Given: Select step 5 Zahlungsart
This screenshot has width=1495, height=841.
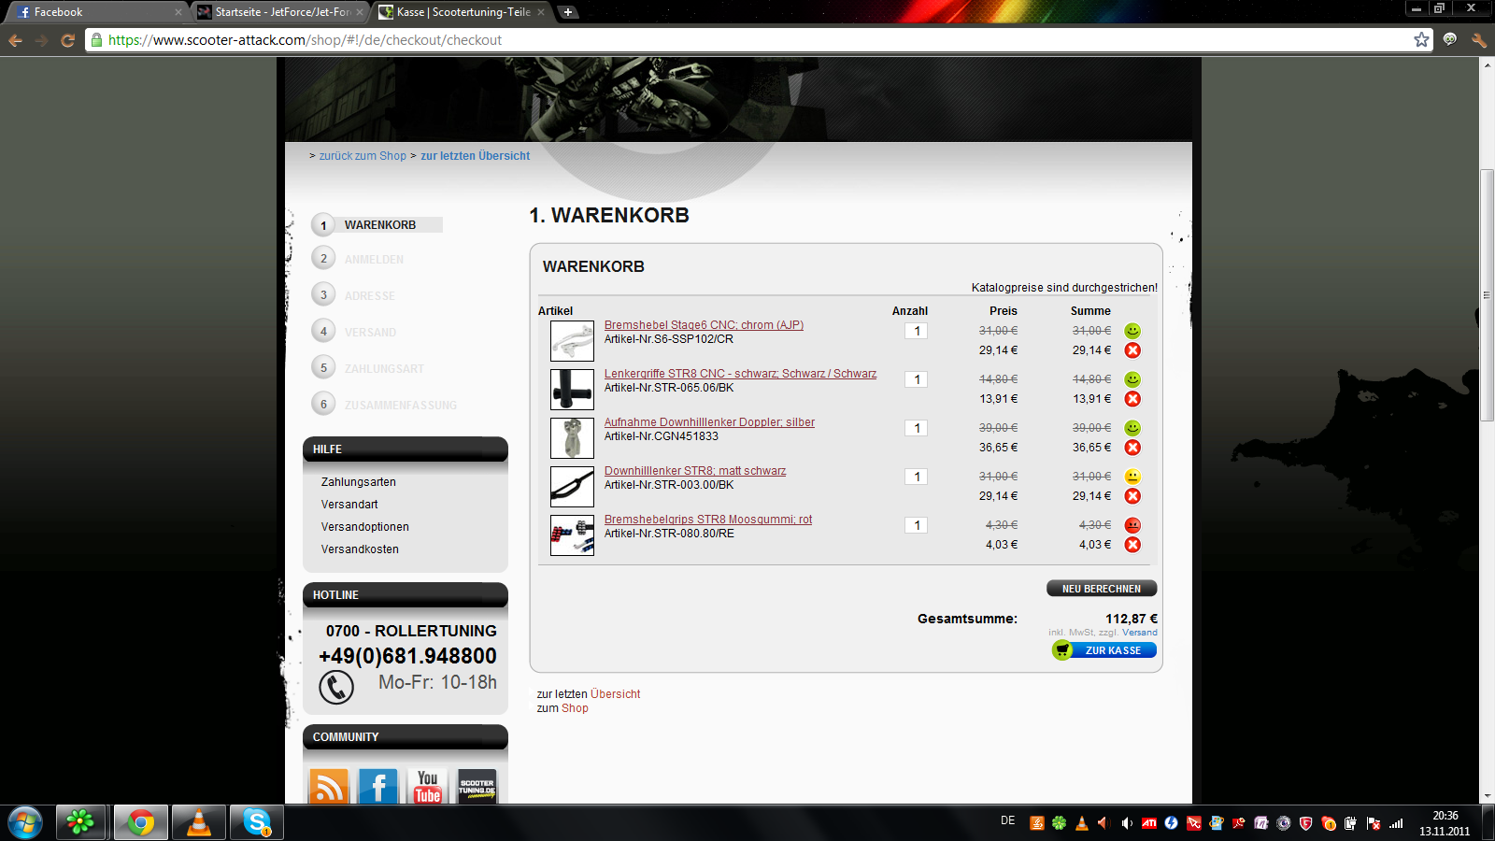Looking at the screenshot, I should (x=368, y=368).
